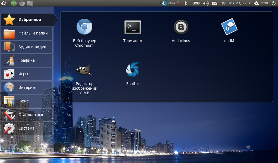This screenshot has height=163, width=278.
Task: Open the power session menu
Action: [273, 3]
